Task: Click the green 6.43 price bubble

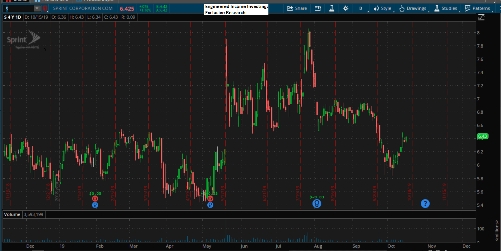Action: (x=483, y=136)
